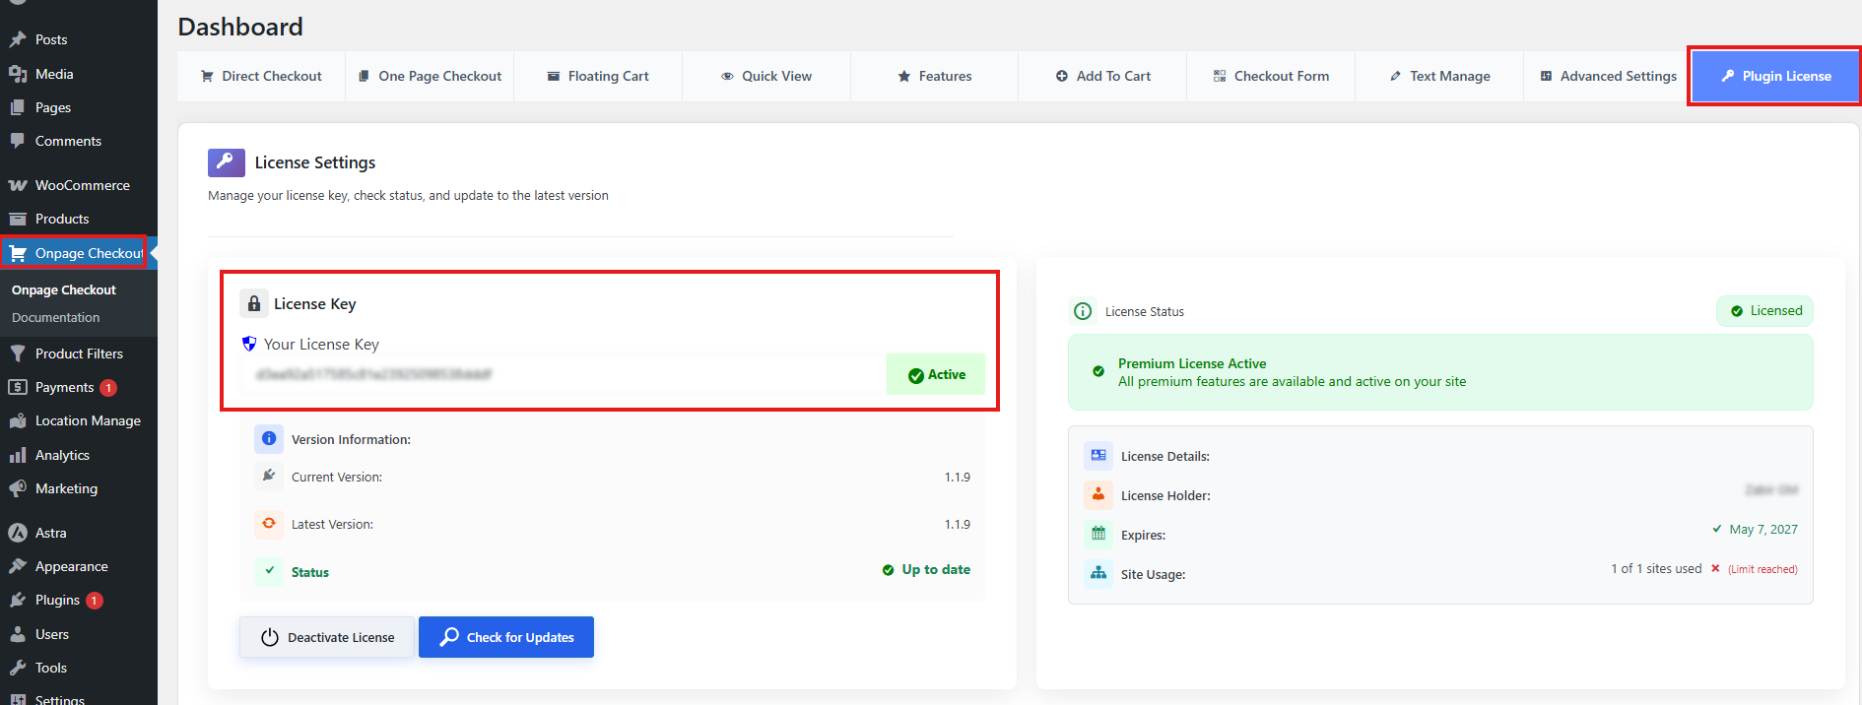Open the Add To Cart tab
This screenshot has width=1862, height=705.
point(1102,76)
